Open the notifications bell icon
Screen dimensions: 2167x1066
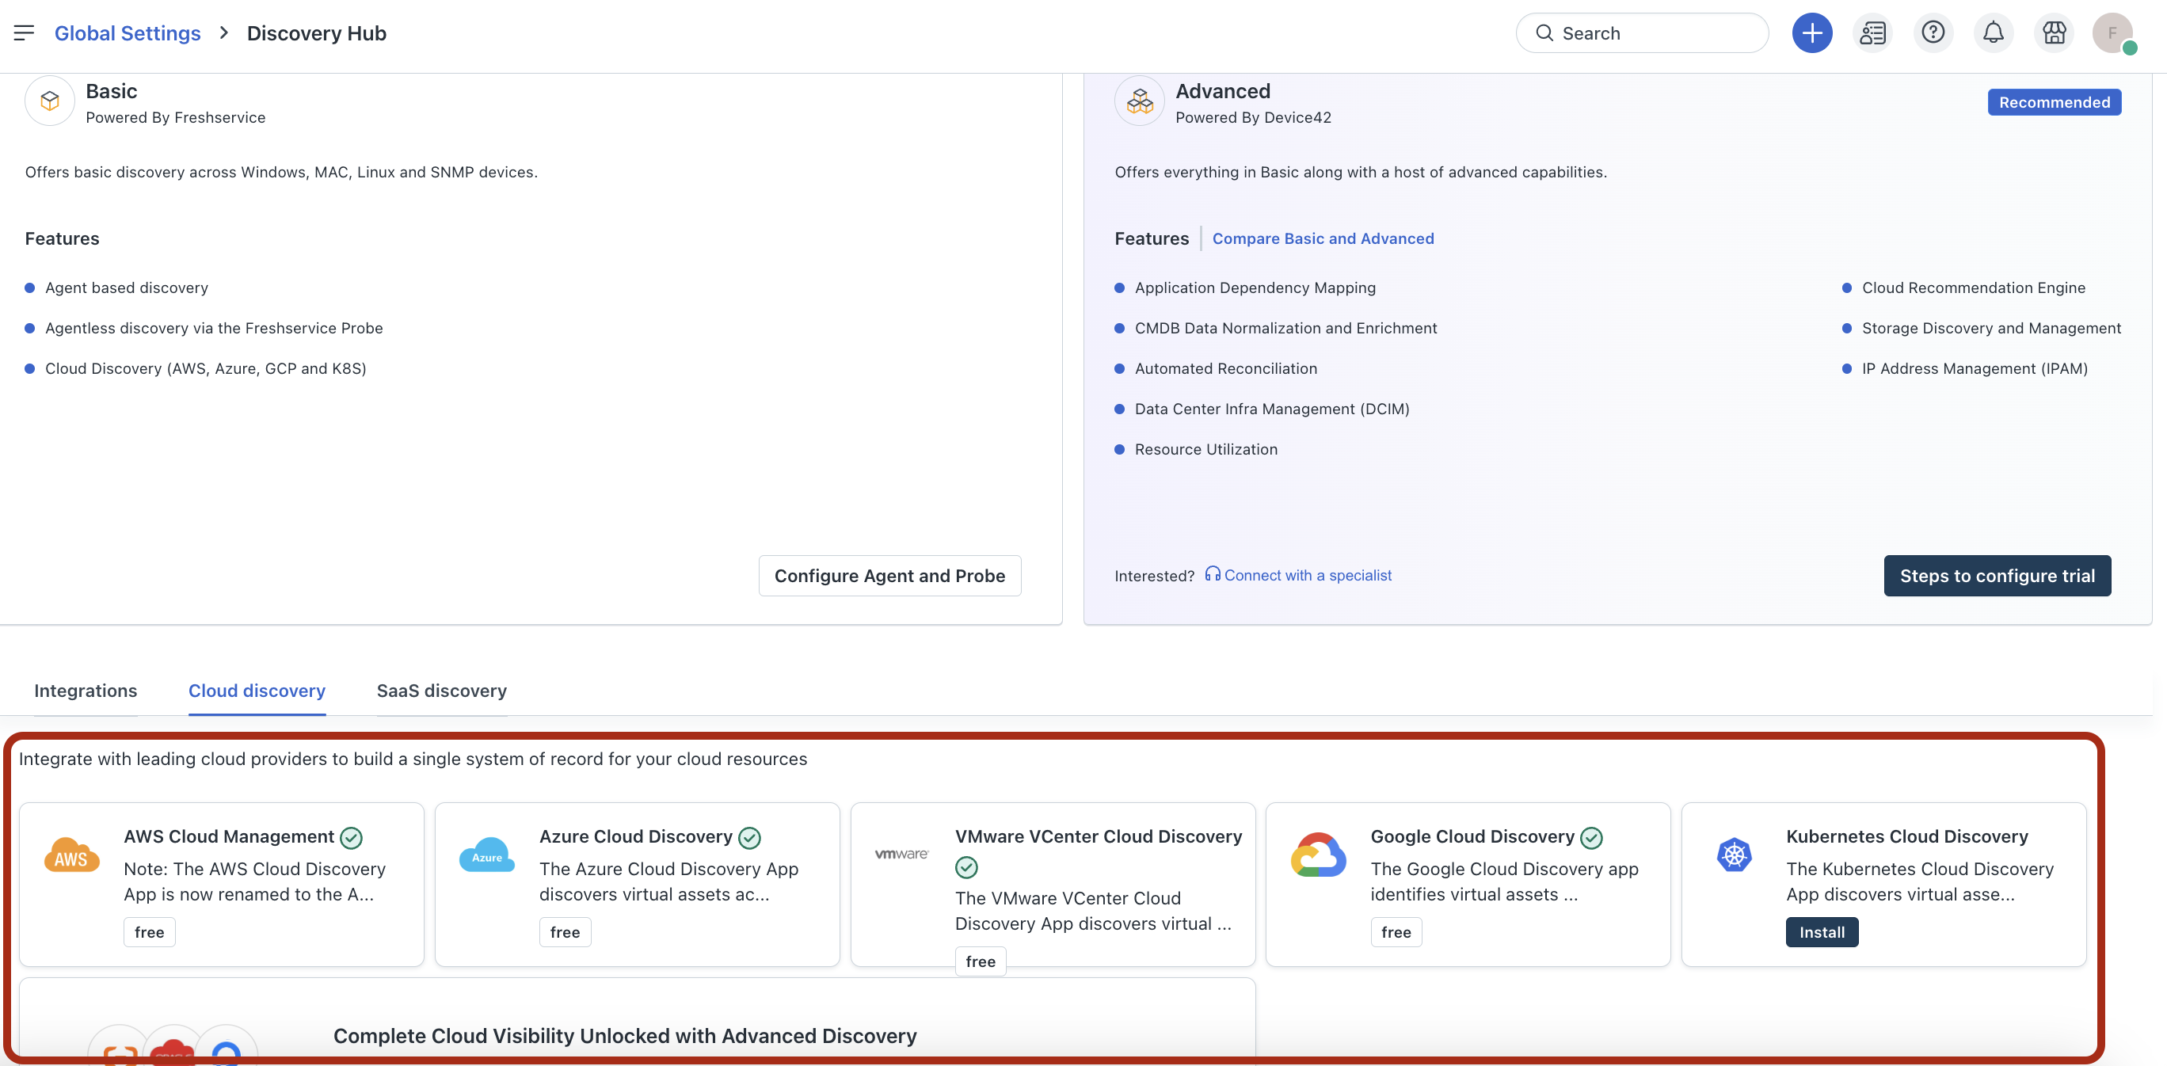pos(1993,32)
